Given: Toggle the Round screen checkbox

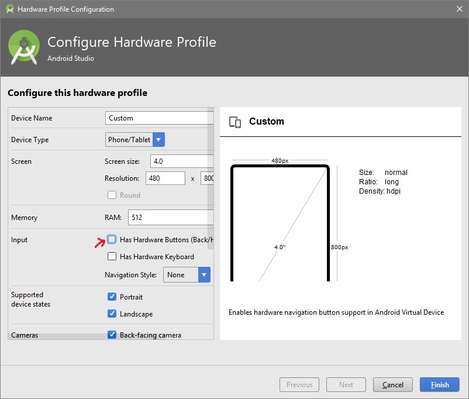Looking at the screenshot, I should [112, 195].
